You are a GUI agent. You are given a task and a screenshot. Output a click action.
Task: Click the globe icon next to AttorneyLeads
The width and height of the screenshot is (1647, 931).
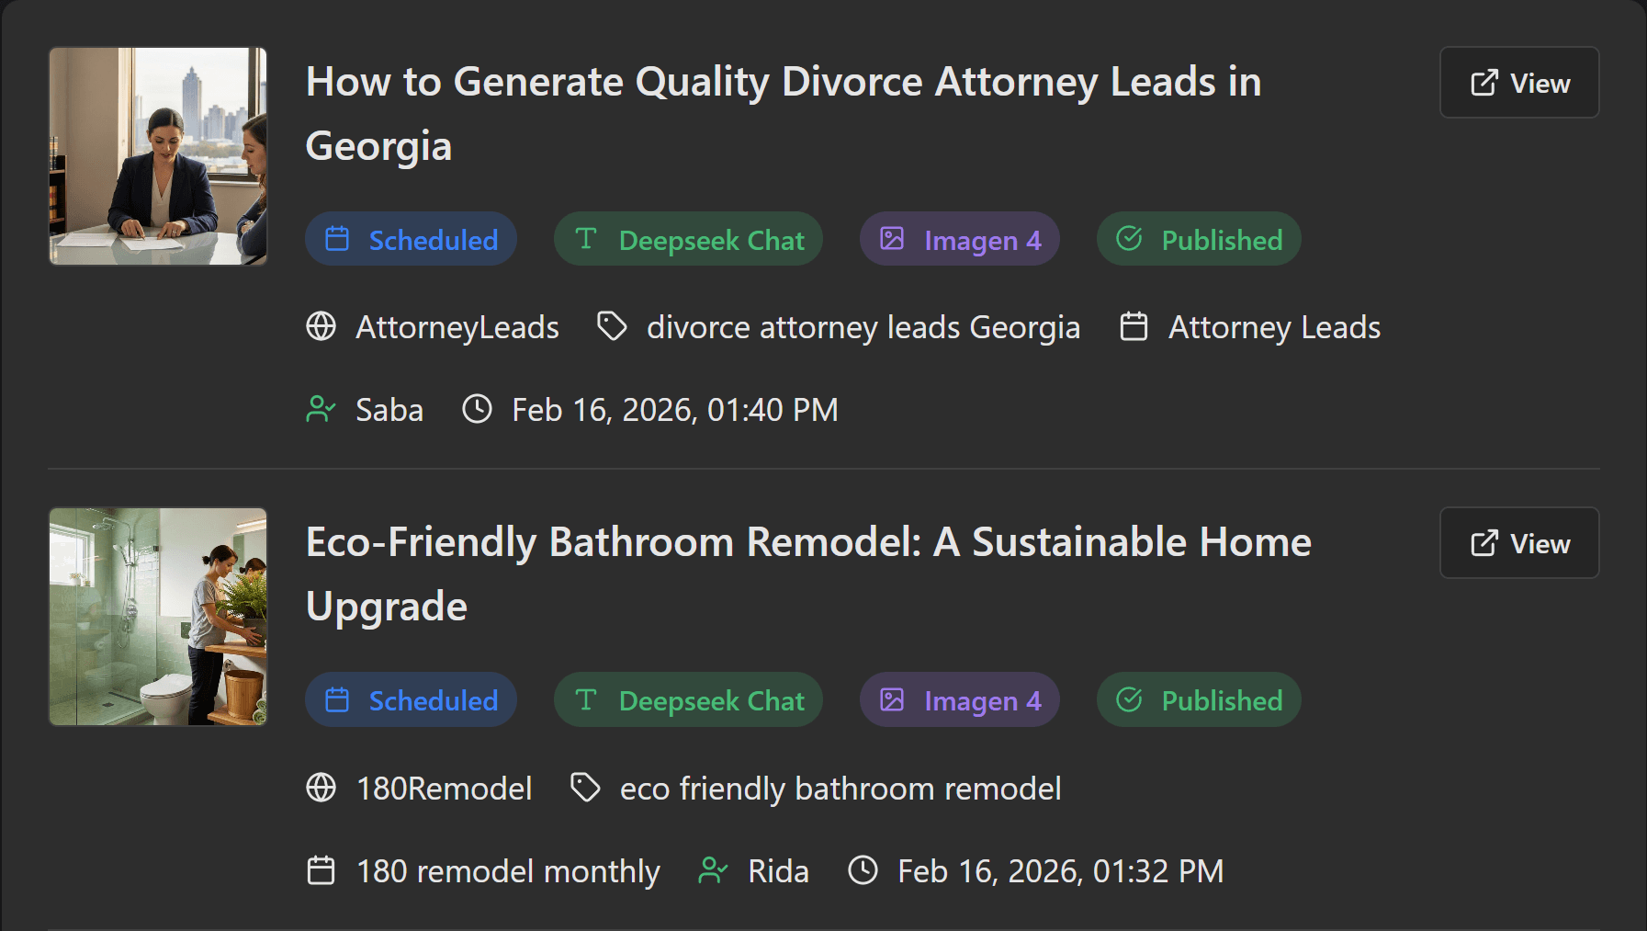tap(322, 326)
